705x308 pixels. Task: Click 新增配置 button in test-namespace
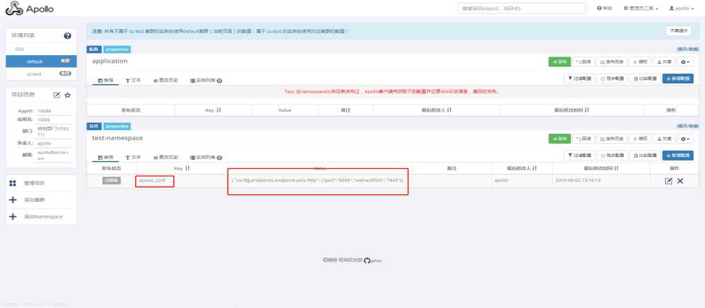tap(678, 155)
